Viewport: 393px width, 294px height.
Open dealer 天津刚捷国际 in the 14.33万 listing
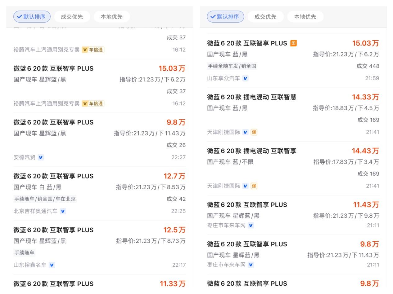[224, 132]
